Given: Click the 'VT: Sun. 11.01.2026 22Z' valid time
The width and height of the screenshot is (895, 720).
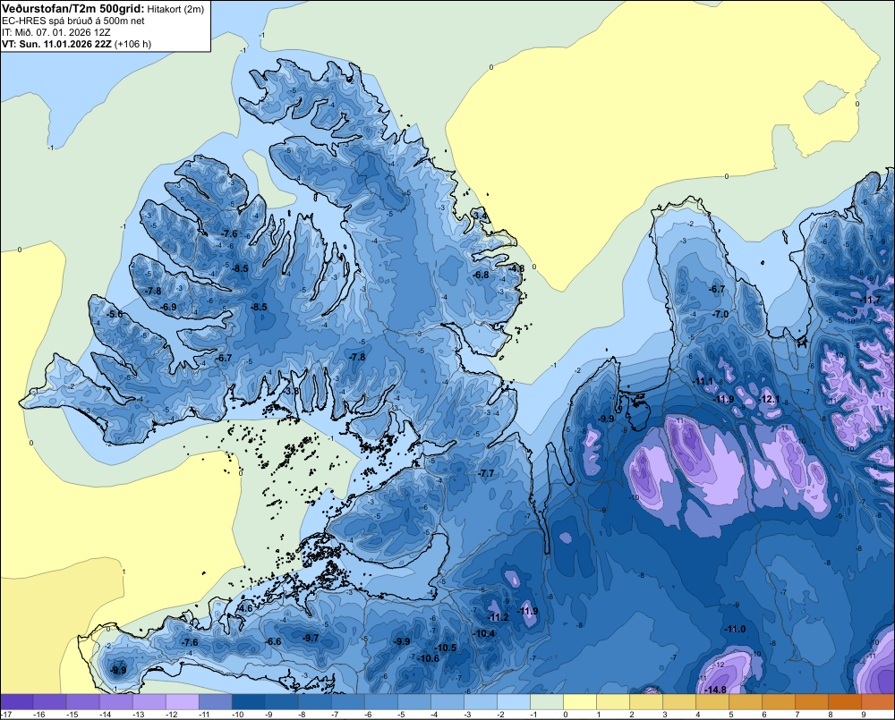Looking at the screenshot, I should coord(57,44).
